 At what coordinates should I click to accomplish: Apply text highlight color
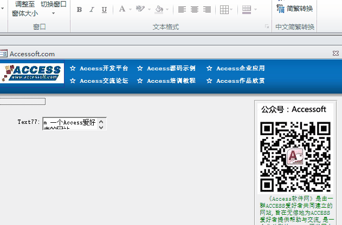(x=140, y=9)
